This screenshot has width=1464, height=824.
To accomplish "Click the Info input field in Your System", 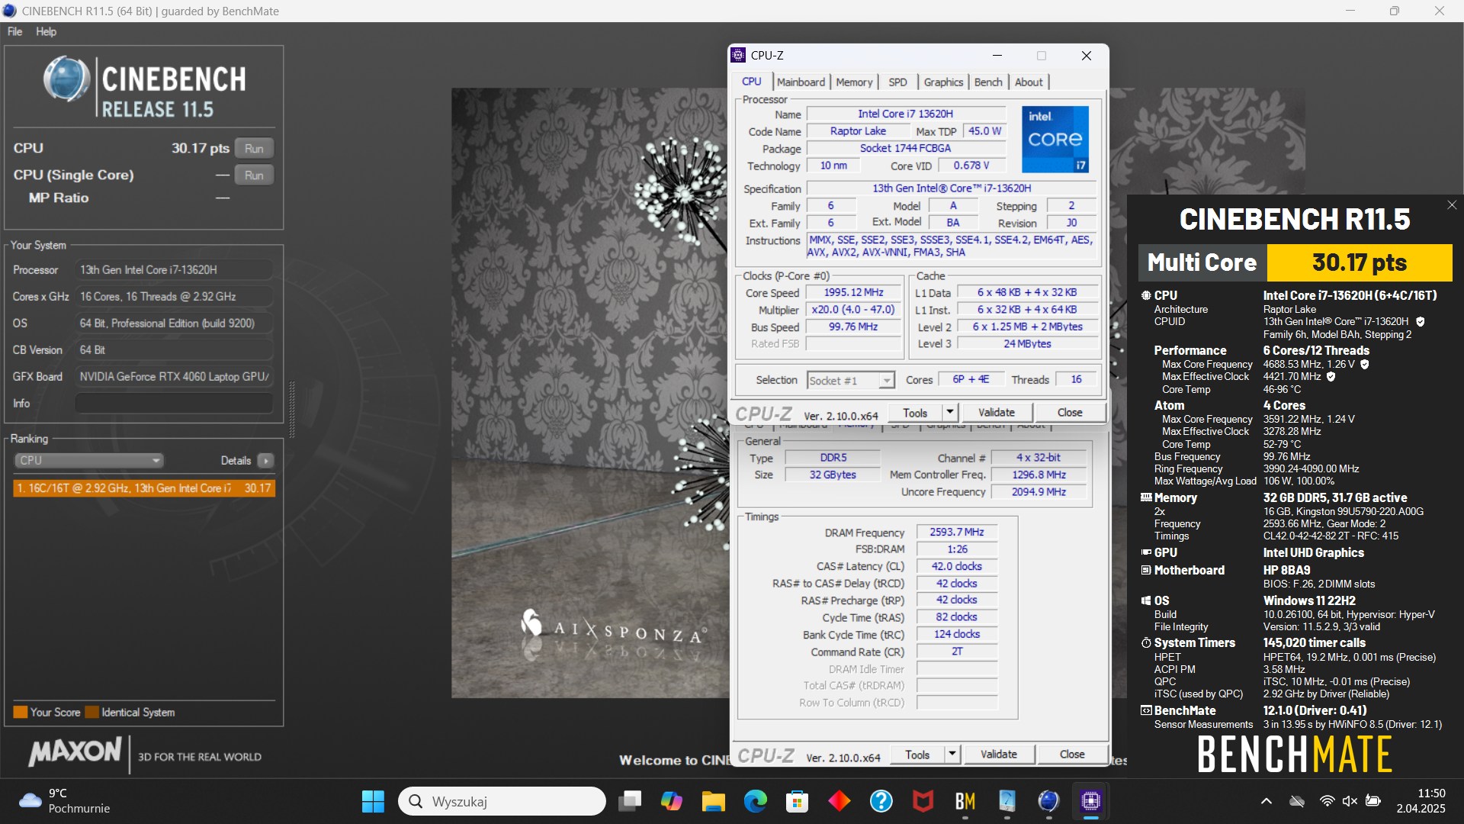I will [174, 403].
